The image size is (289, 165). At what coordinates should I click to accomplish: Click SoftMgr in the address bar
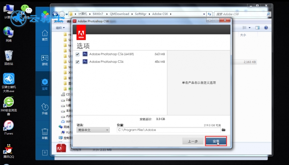[141, 14]
